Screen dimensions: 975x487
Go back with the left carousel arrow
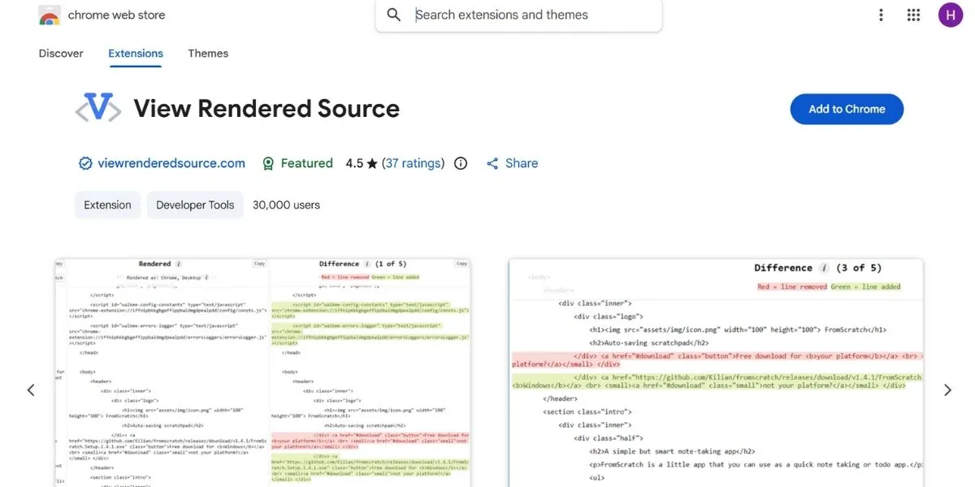pyautogui.click(x=31, y=390)
